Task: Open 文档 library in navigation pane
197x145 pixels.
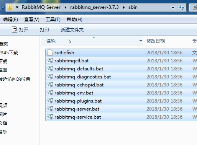Action: click(x=4, y=123)
